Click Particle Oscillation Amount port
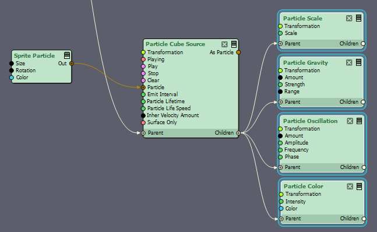The height and width of the screenshot is (232, 377). coord(280,136)
